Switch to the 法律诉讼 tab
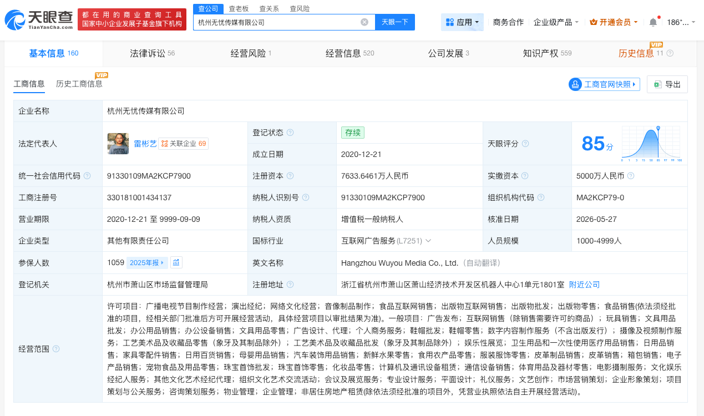 click(x=152, y=53)
